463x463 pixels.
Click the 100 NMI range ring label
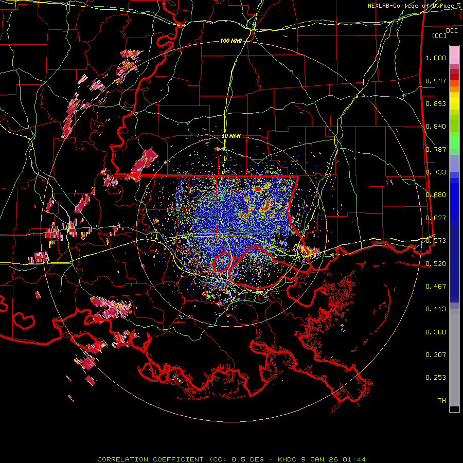coord(231,41)
